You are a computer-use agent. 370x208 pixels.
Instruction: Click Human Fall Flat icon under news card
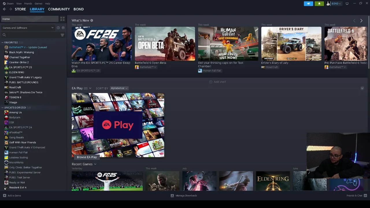(200, 70)
